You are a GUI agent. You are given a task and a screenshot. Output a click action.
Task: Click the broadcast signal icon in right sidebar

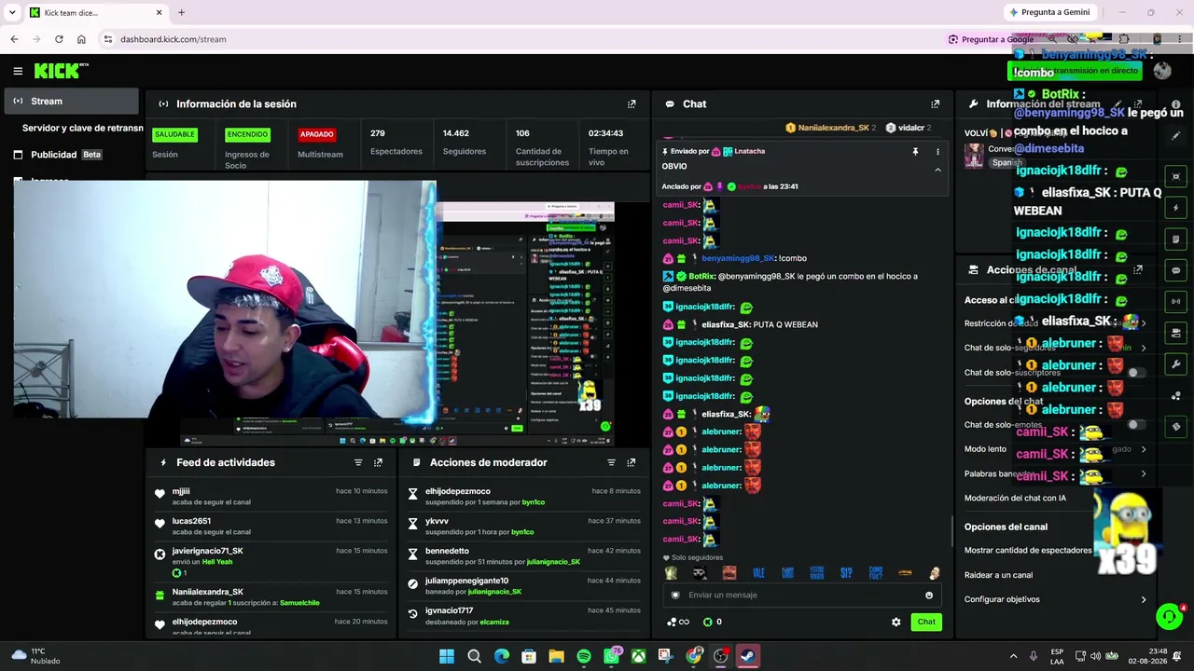pyautogui.click(x=1176, y=301)
